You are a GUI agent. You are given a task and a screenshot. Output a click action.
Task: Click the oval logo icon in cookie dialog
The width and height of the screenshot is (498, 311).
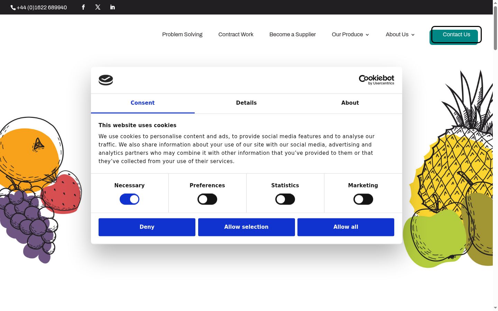(106, 80)
